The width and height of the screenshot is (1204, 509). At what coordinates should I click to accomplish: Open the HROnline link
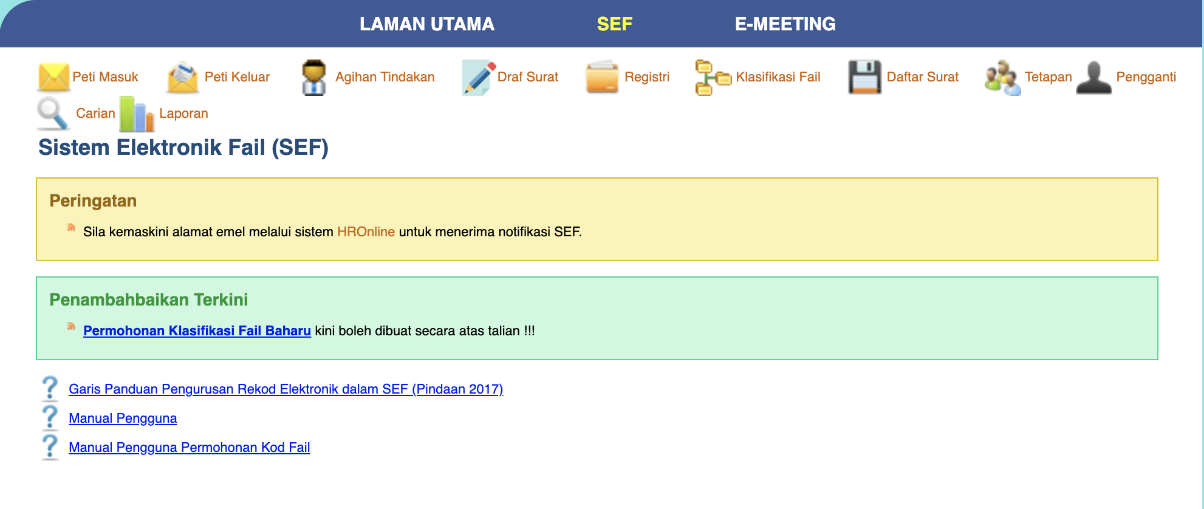(x=366, y=231)
